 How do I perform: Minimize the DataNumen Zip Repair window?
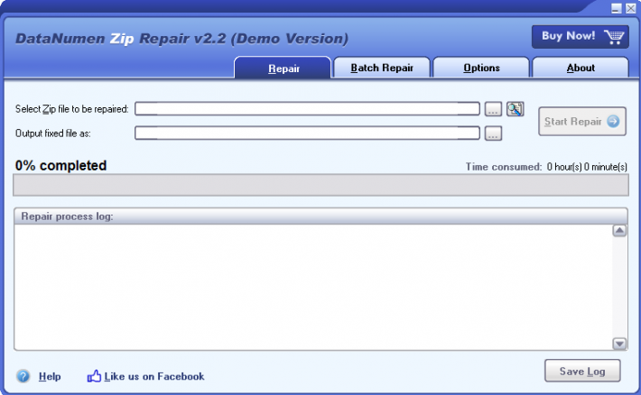coord(617,8)
